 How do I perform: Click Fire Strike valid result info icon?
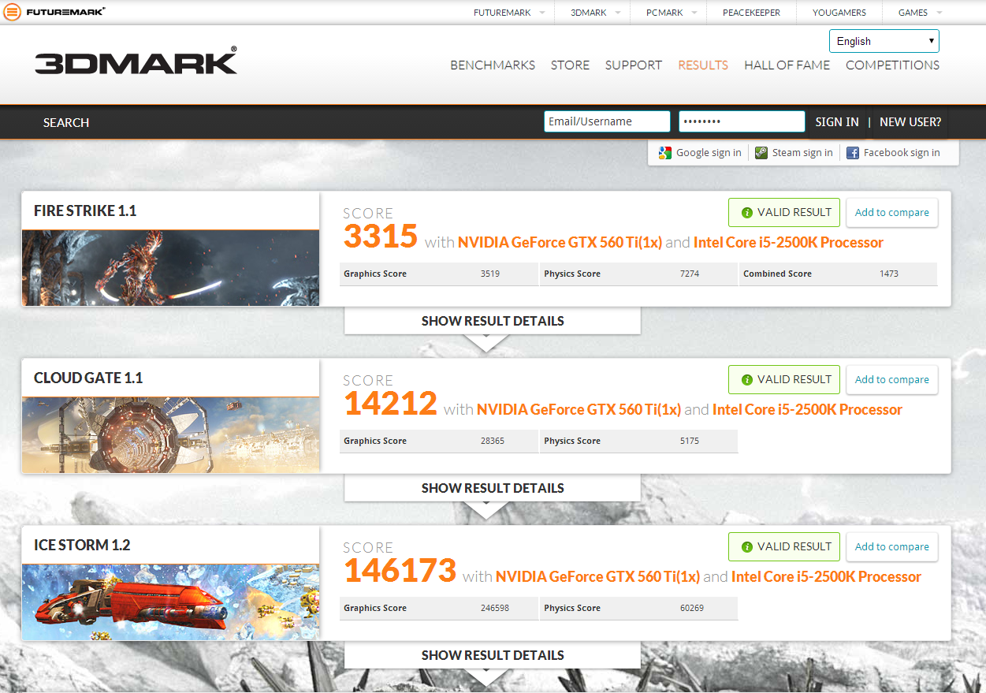click(746, 213)
